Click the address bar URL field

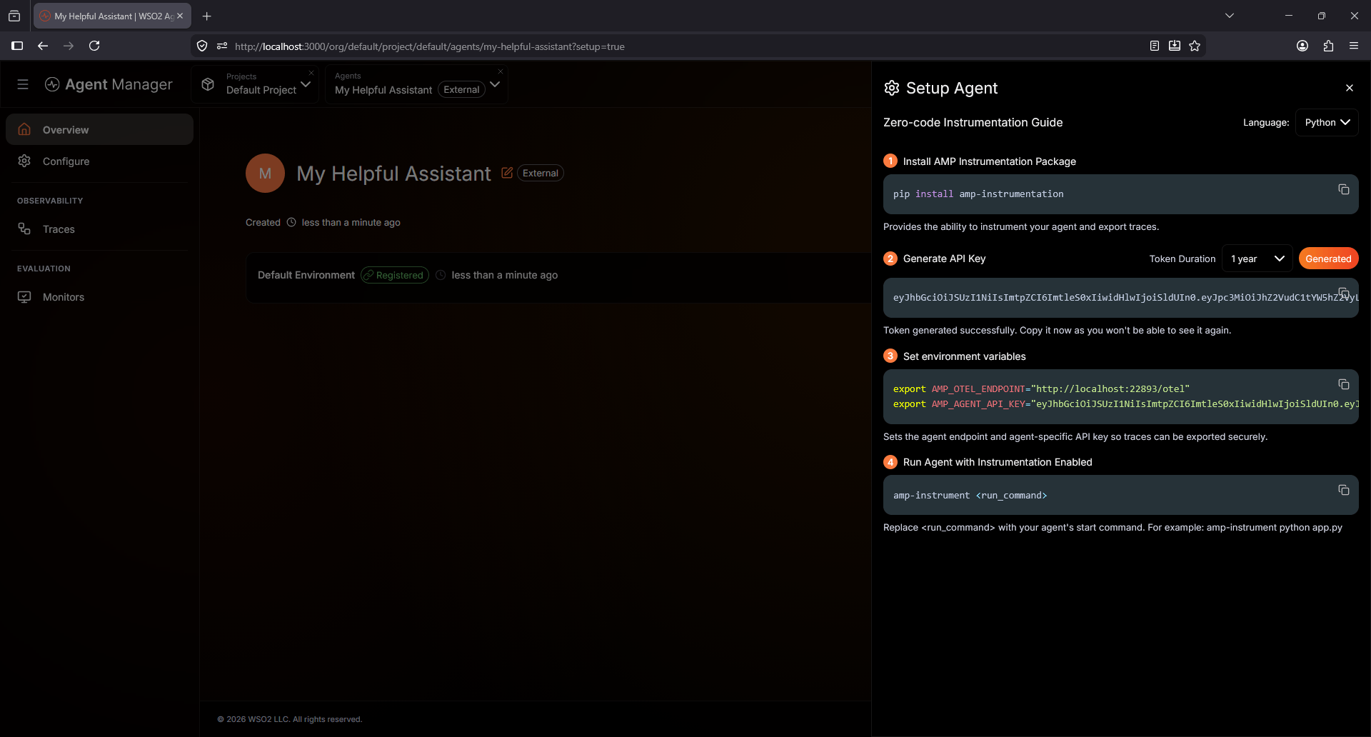click(x=429, y=46)
